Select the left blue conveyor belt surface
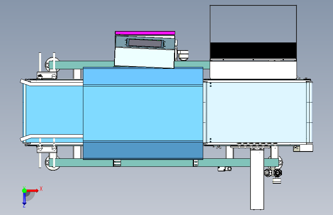This screenshot has height=215, width=333. click(x=54, y=110)
